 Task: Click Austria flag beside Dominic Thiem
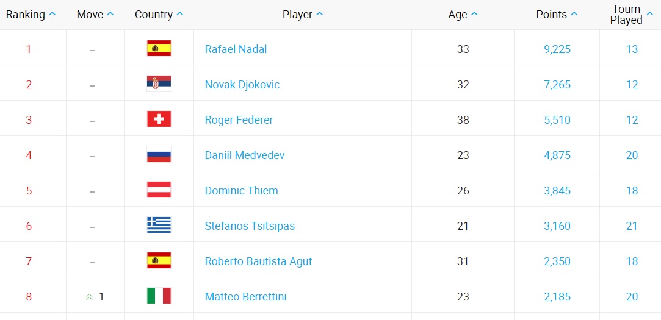[159, 190]
